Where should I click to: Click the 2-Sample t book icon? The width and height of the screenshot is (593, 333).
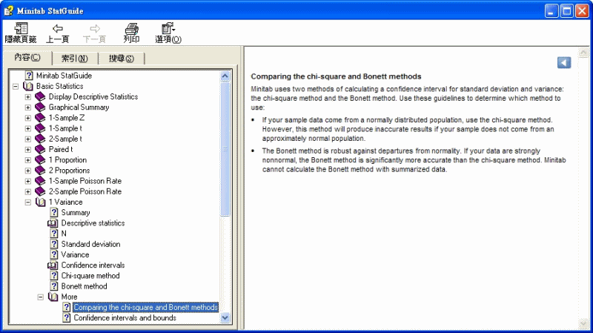(40, 139)
